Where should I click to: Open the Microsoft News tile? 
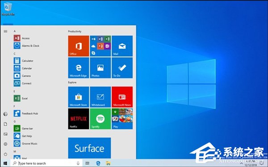click(x=122, y=97)
